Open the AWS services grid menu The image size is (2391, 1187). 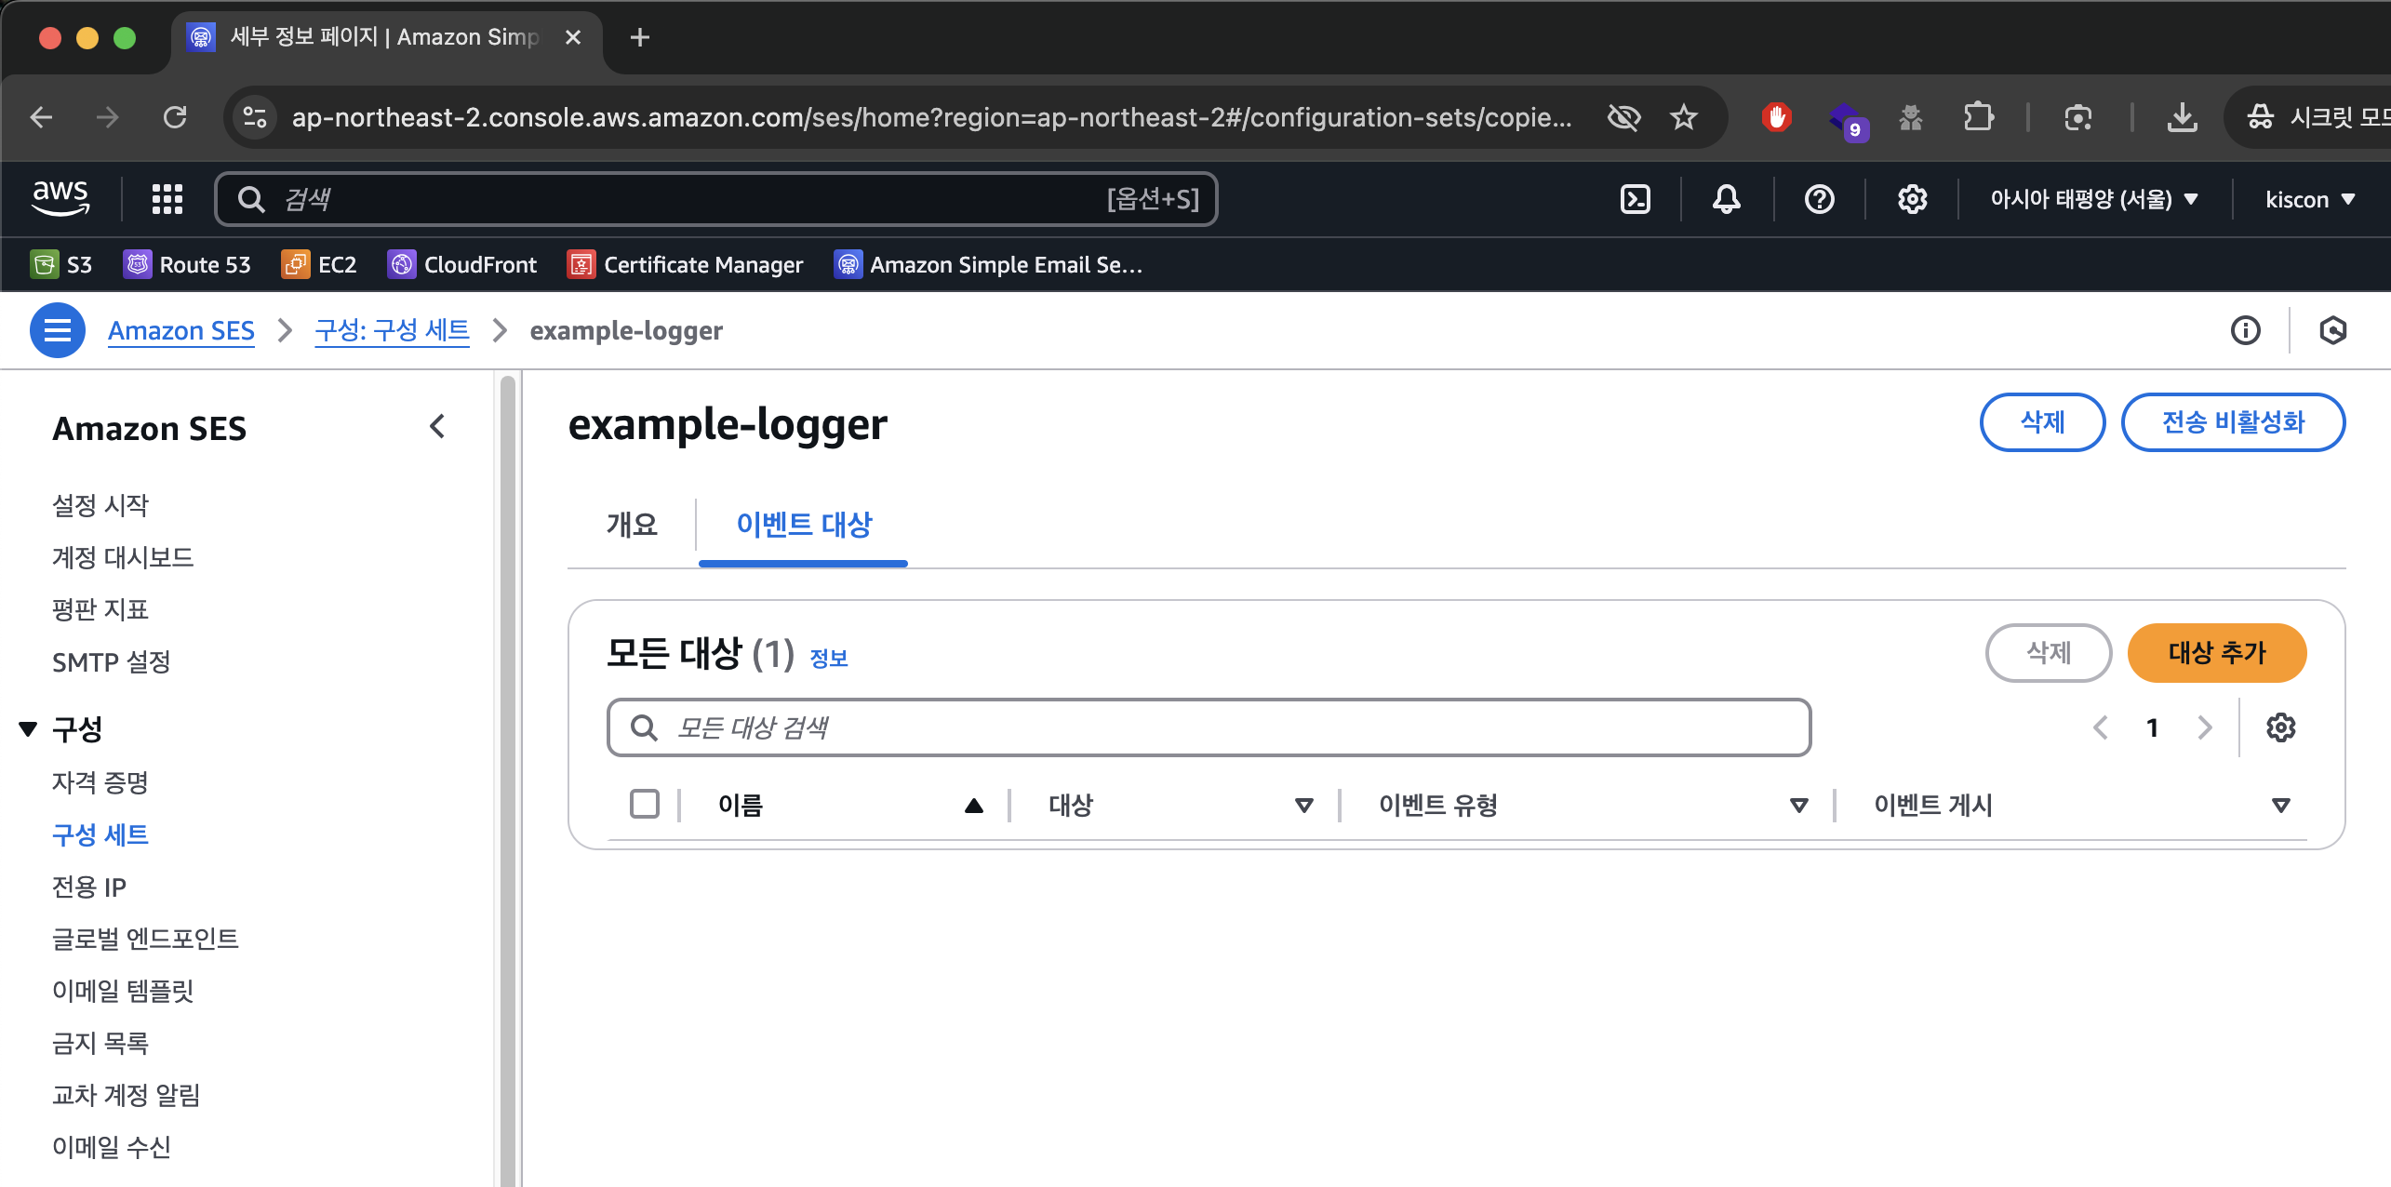coord(167,199)
